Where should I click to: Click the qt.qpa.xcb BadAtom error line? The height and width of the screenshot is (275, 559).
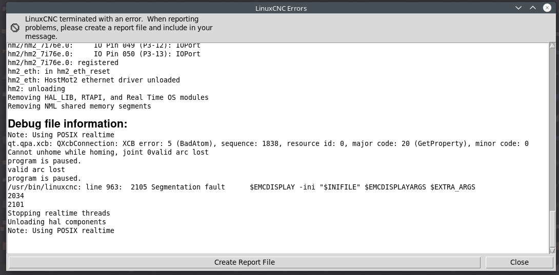268,143
